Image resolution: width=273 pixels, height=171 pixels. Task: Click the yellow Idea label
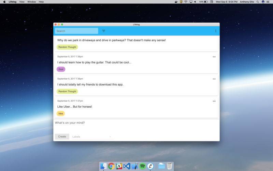pyautogui.click(x=61, y=114)
